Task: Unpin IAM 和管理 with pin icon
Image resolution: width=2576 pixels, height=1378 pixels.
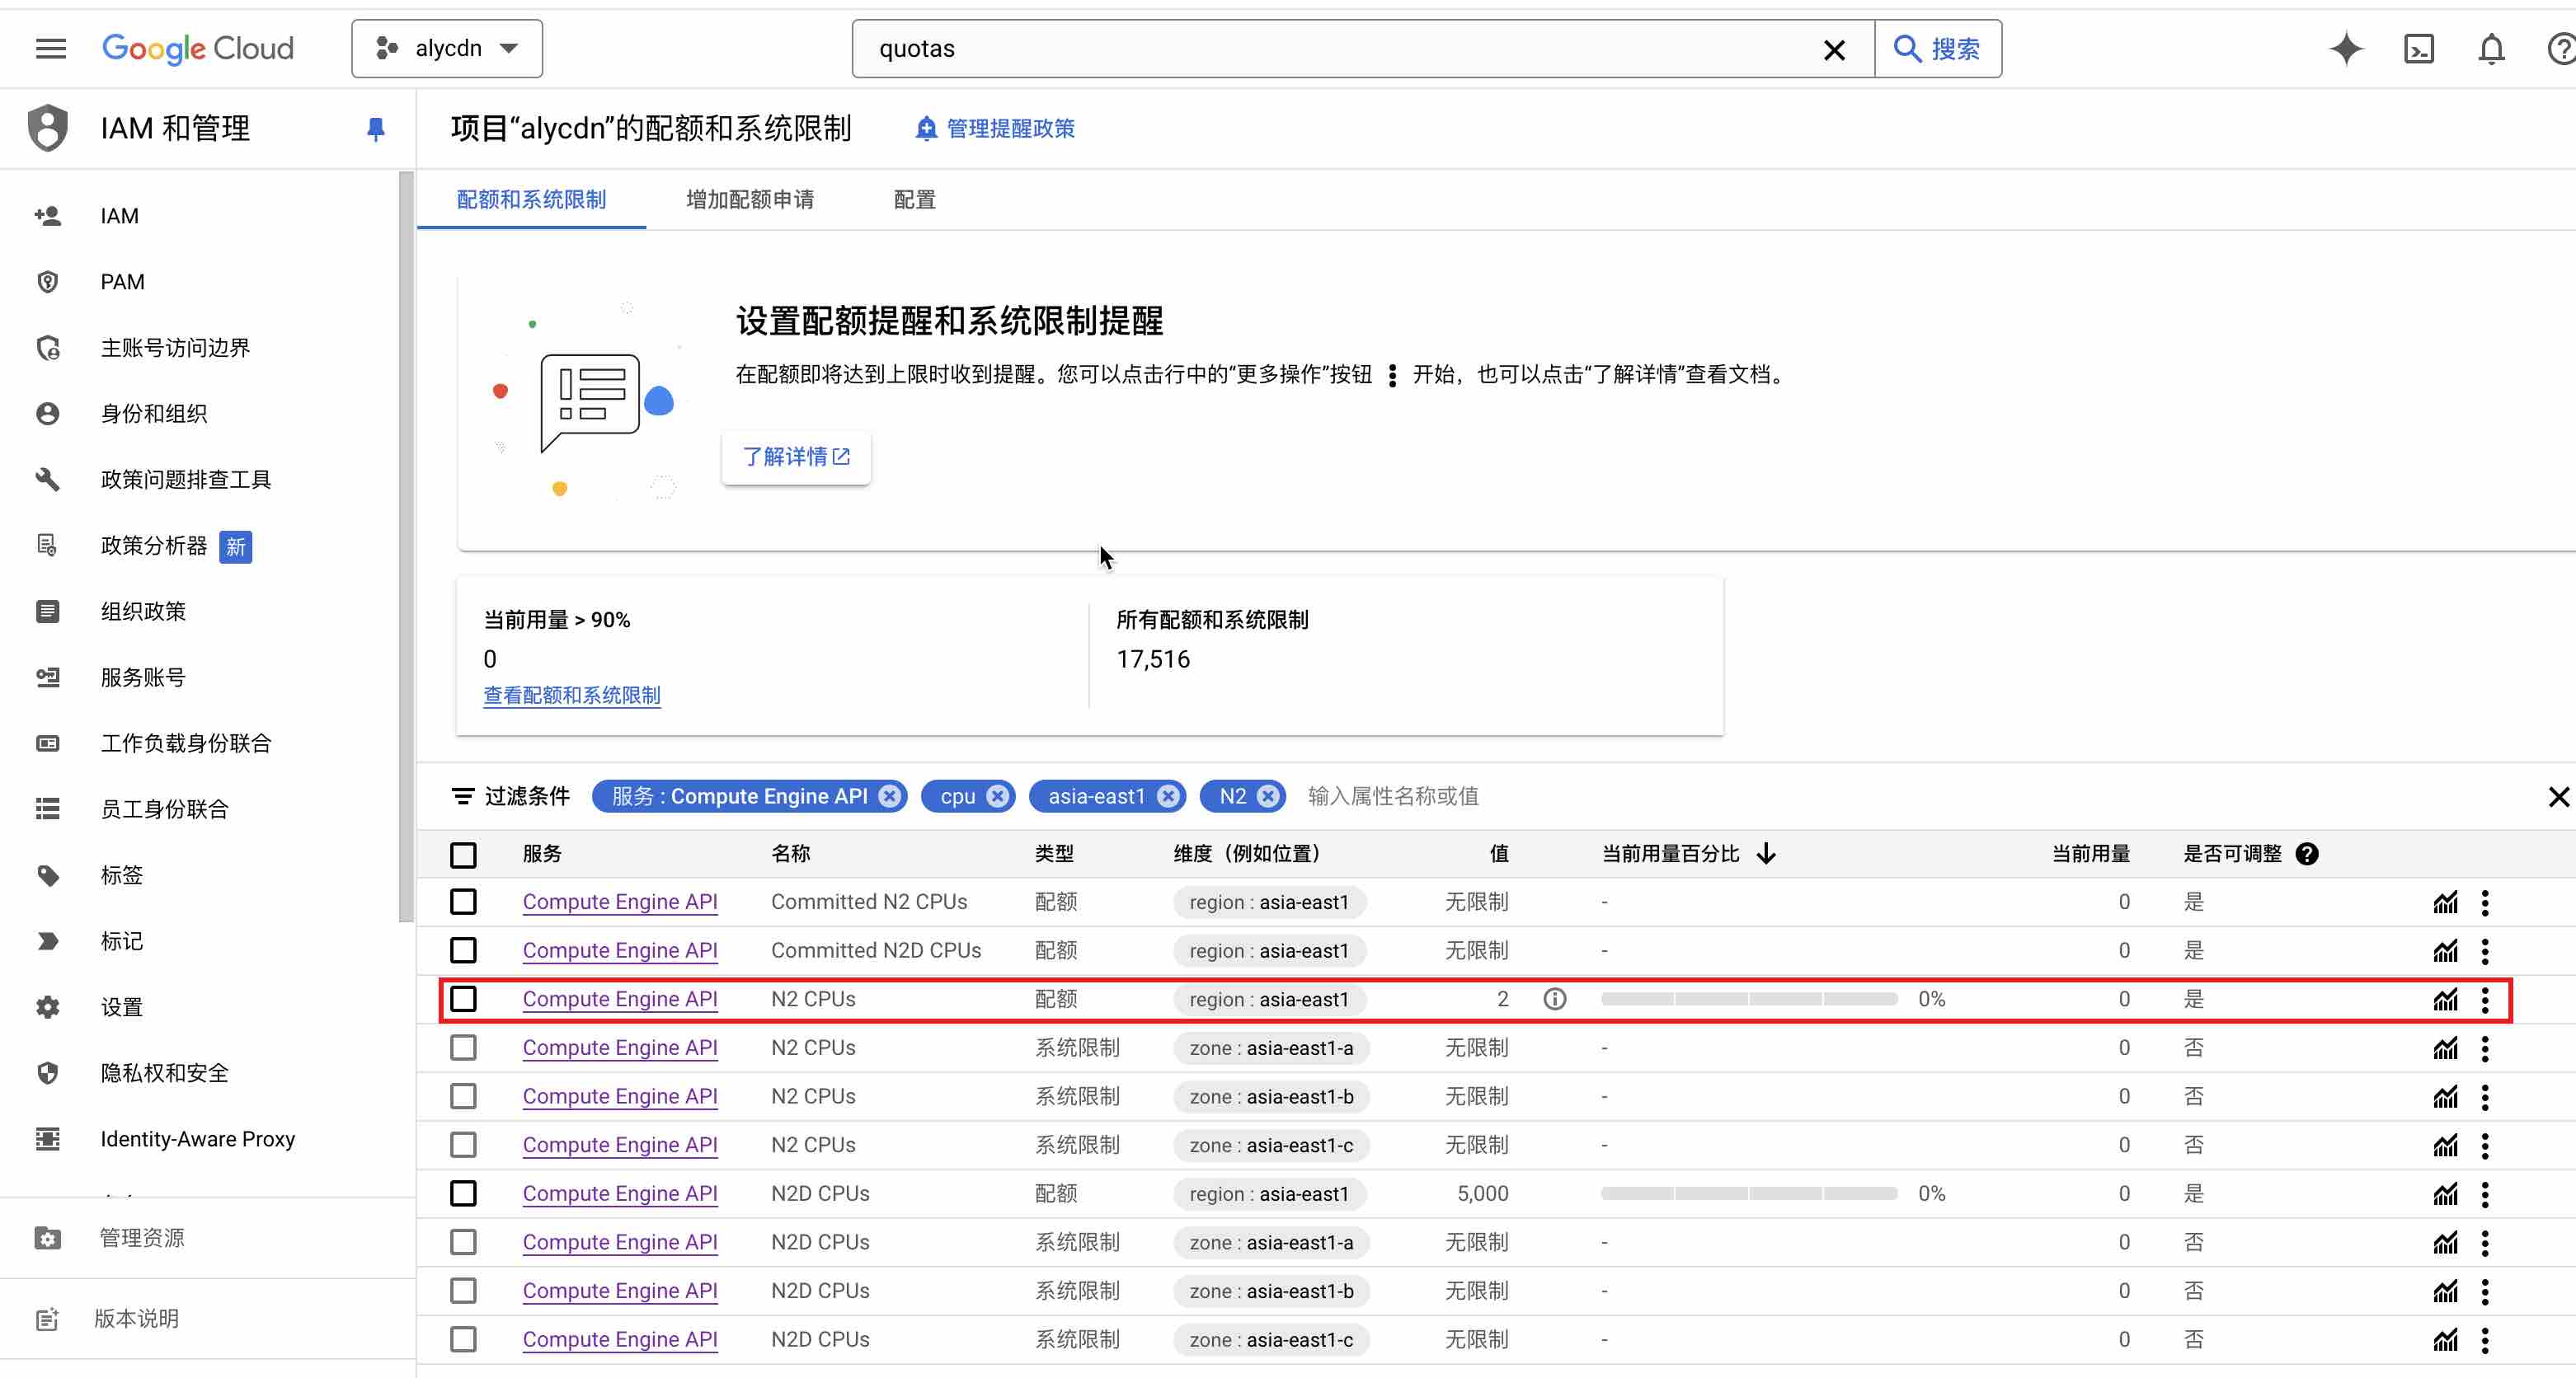Action: (376, 129)
